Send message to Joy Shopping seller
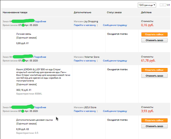The height and width of the screenshot is (139, 171). (115, 25)
